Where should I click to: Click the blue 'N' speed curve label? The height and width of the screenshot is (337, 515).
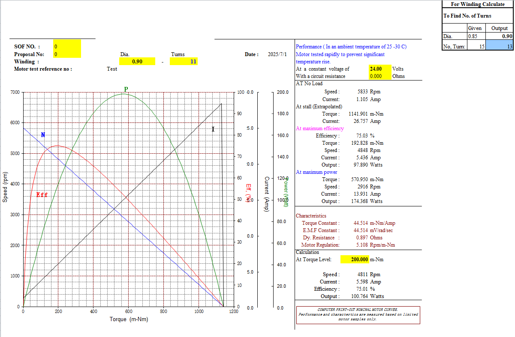click(43, 135)
